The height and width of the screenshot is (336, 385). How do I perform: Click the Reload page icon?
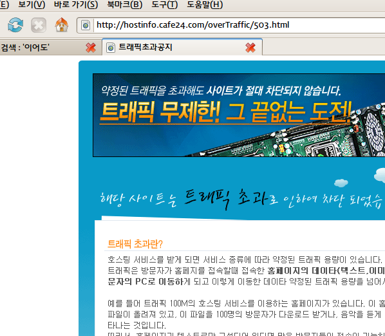[x=15, y=25]
